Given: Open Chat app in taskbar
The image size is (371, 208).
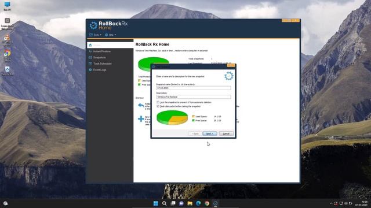Looking at the screenshot, I should [x=181, y=203].
